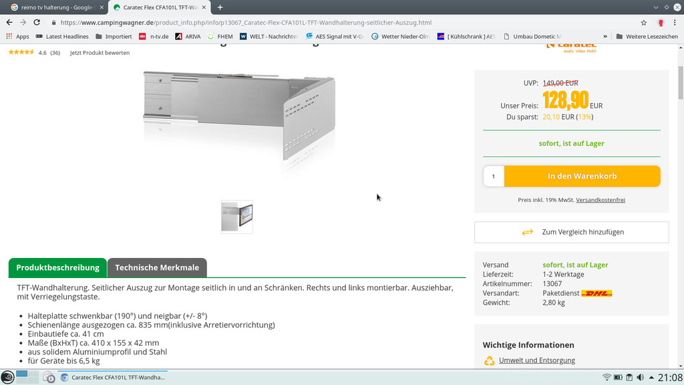Open the browser profile avatar
The width and height of the screenshot is (684, 385).
661,23
